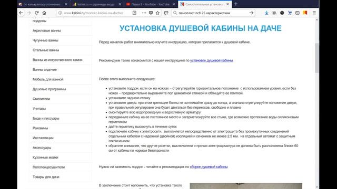Click the shopping cart extension icon
The width and height of the screenshot is (337, 189).
[290, 13]
